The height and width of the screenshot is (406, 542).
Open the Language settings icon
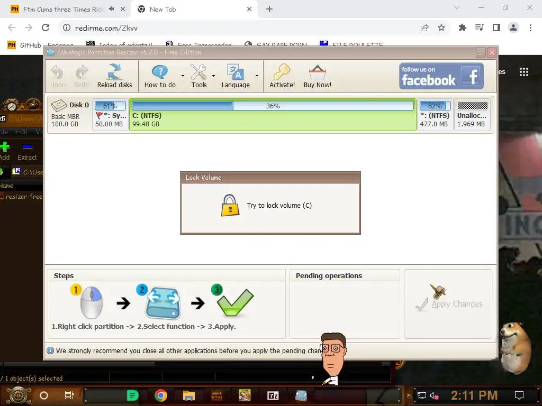click(x=236, y=76)
